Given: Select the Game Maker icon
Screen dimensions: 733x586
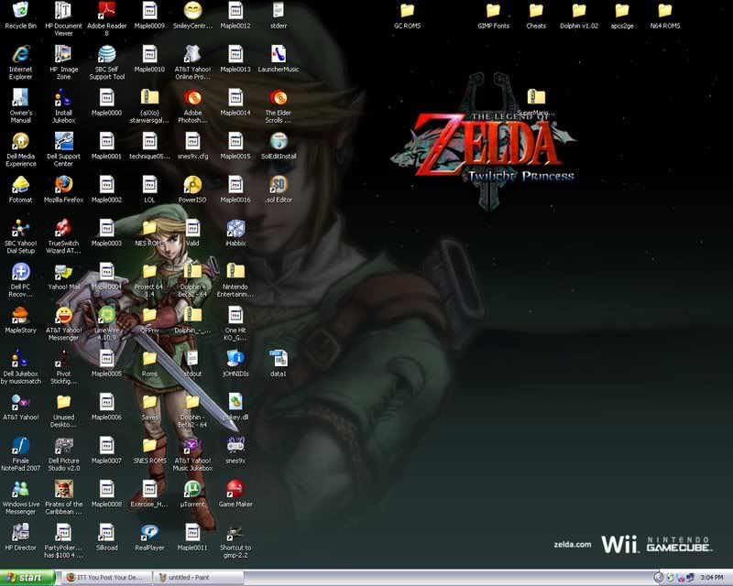Looking at the screenshot, I should coord(235,488).
